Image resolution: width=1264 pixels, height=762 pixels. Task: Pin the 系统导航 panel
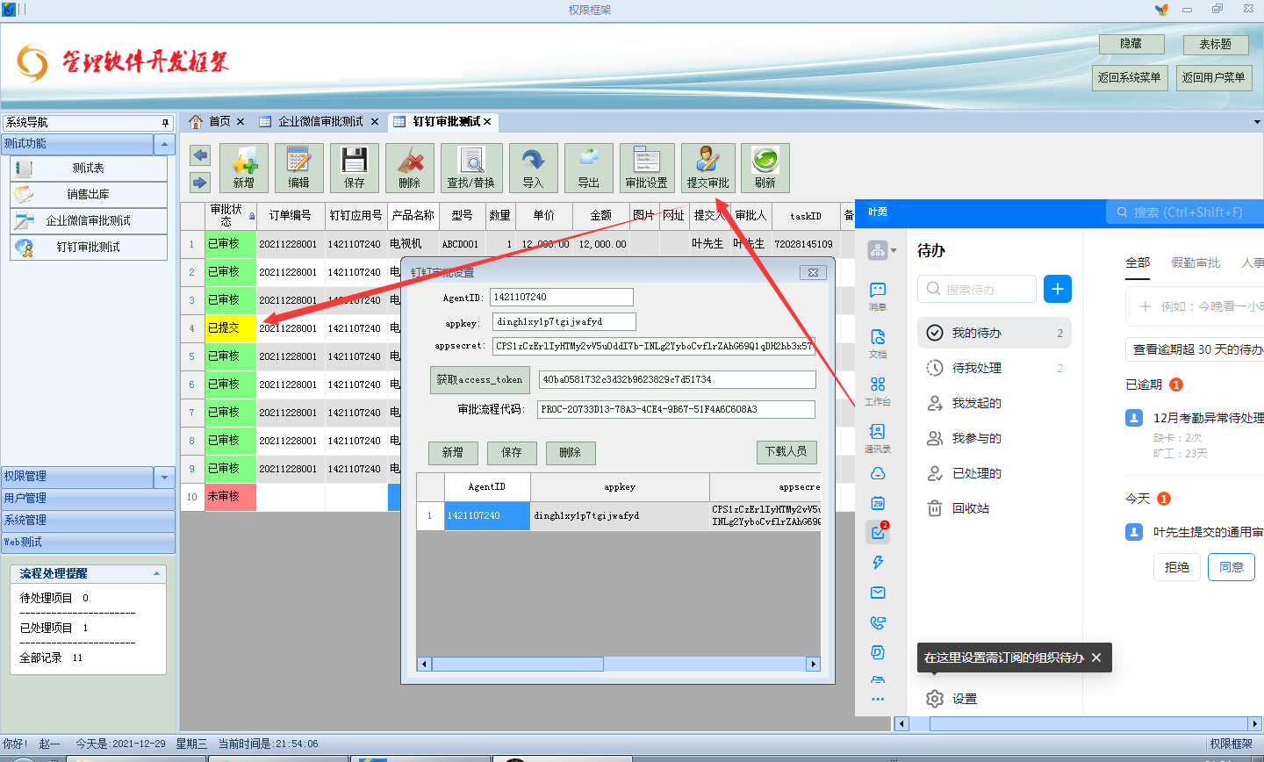(x=165, y=123)
